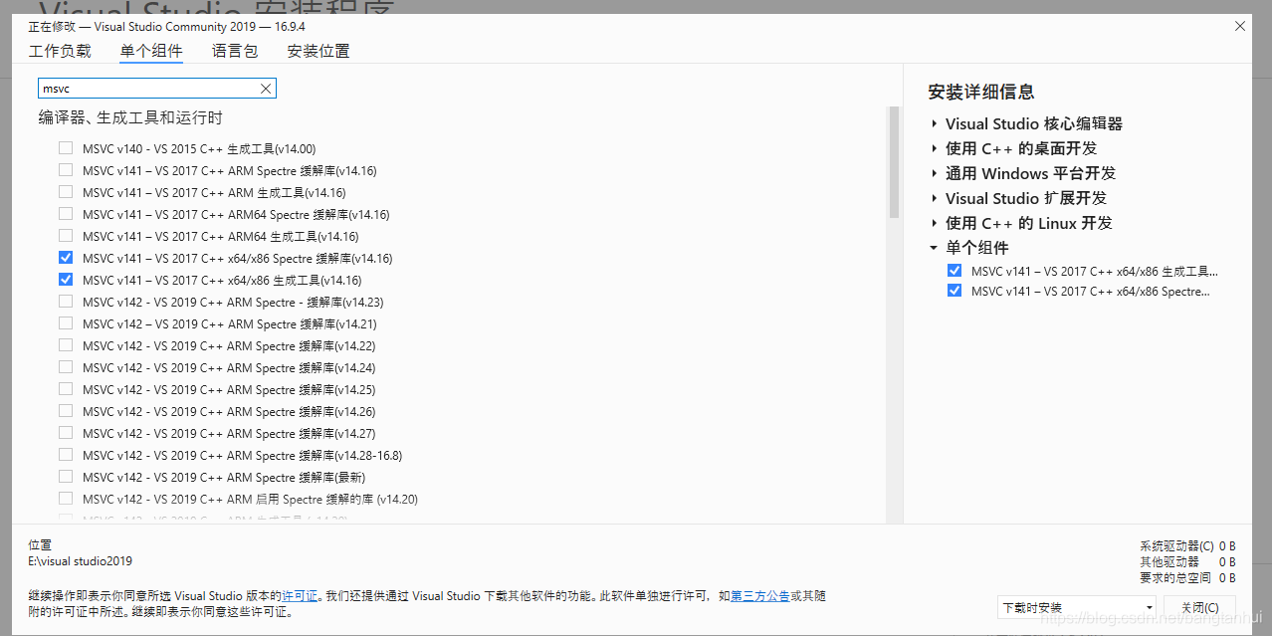
Task: Click the 关闭(C) button
Action: point(1199,607)
